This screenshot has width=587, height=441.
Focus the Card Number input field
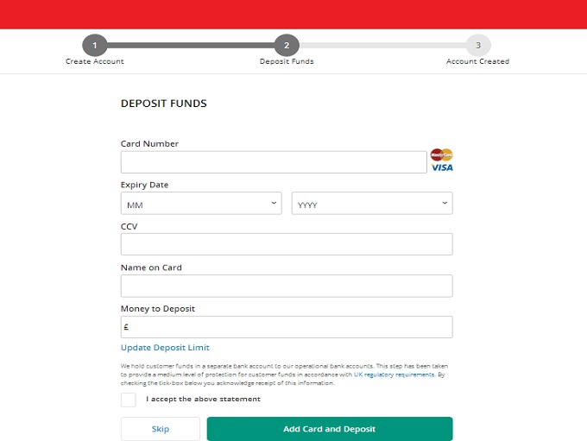[274, 162]
